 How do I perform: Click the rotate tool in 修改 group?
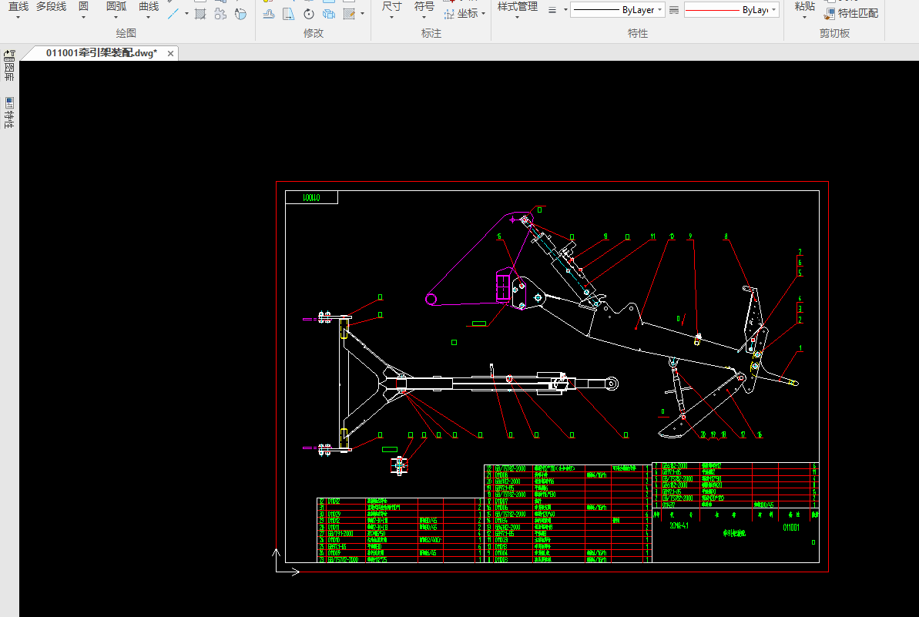pos(309,14)
